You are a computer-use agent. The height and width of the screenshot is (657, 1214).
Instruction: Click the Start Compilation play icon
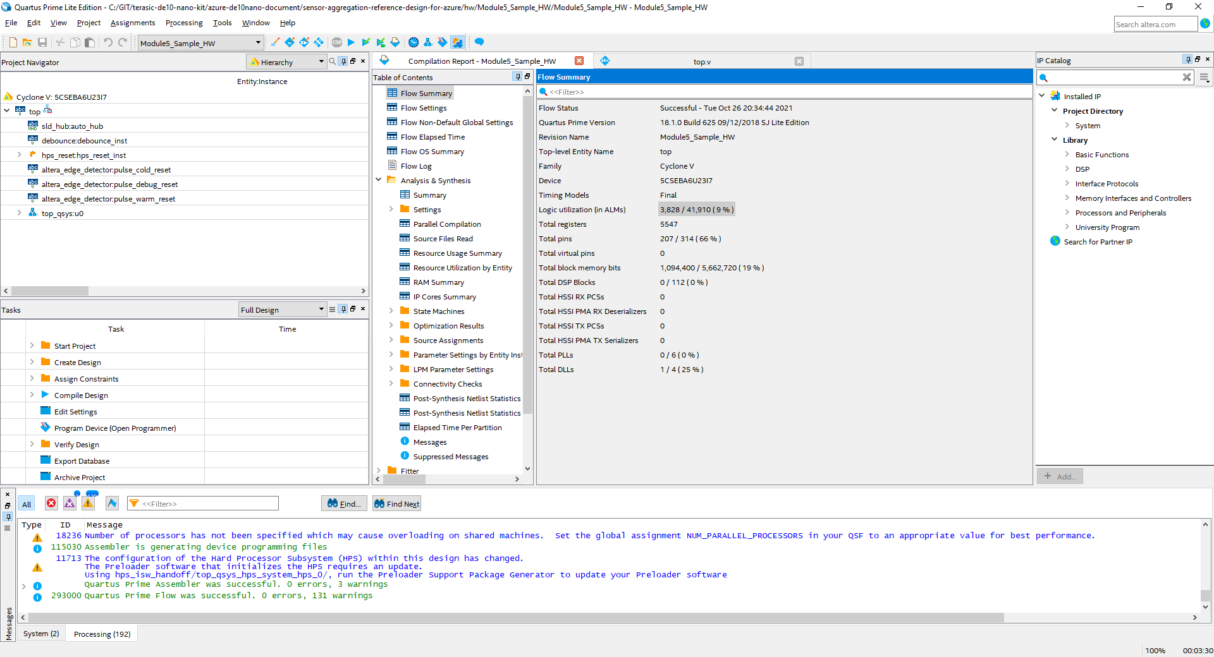pos(351,42)
